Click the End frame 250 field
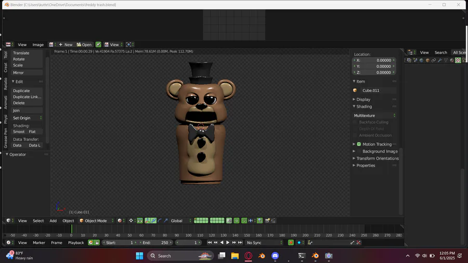The image size is (468, 263). [156, 243]
